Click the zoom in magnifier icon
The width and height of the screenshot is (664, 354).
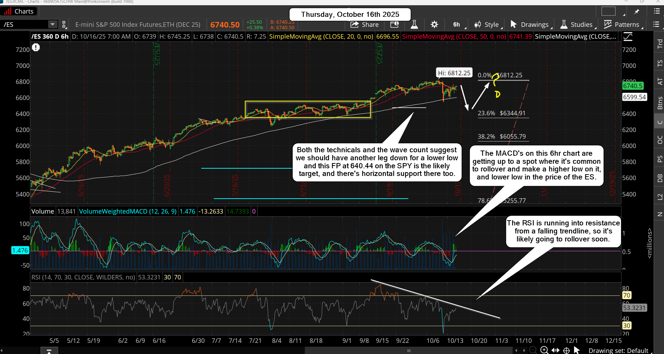point(544,350)
